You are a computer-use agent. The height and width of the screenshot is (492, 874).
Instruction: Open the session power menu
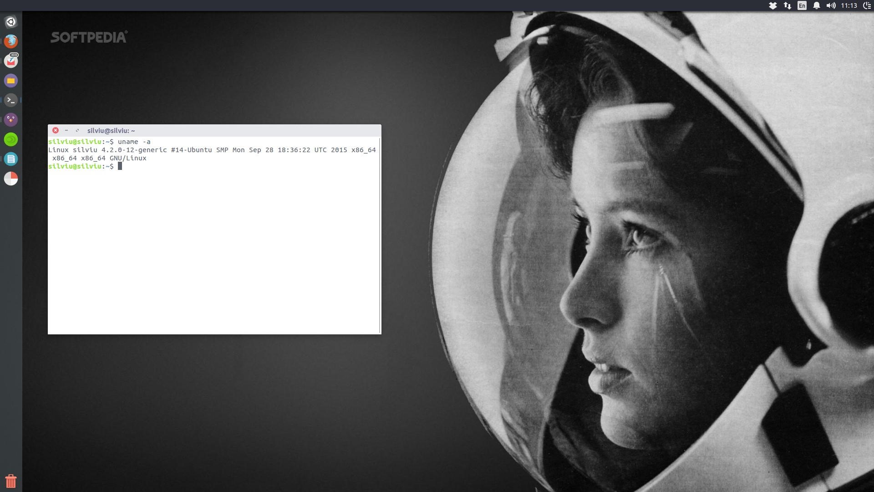(867, 5)
